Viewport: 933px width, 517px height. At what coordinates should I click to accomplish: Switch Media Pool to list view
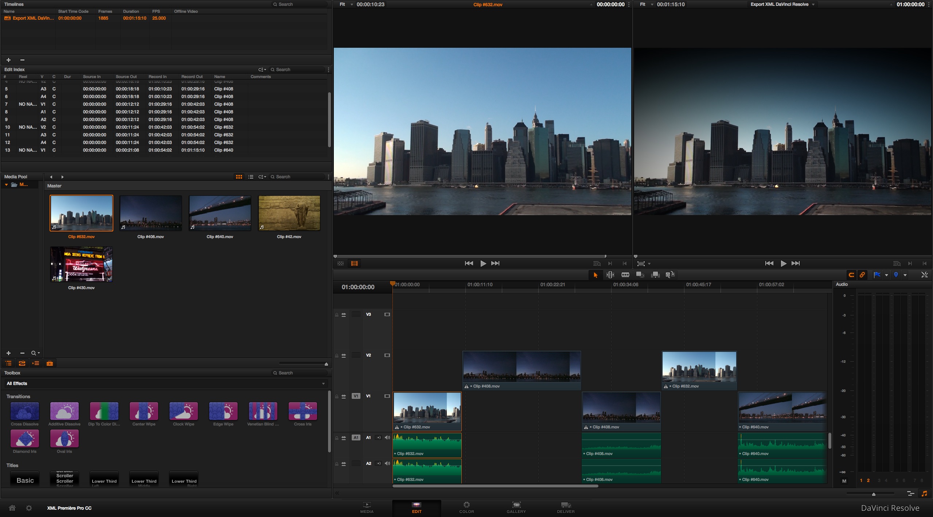[x=251, y=177]
